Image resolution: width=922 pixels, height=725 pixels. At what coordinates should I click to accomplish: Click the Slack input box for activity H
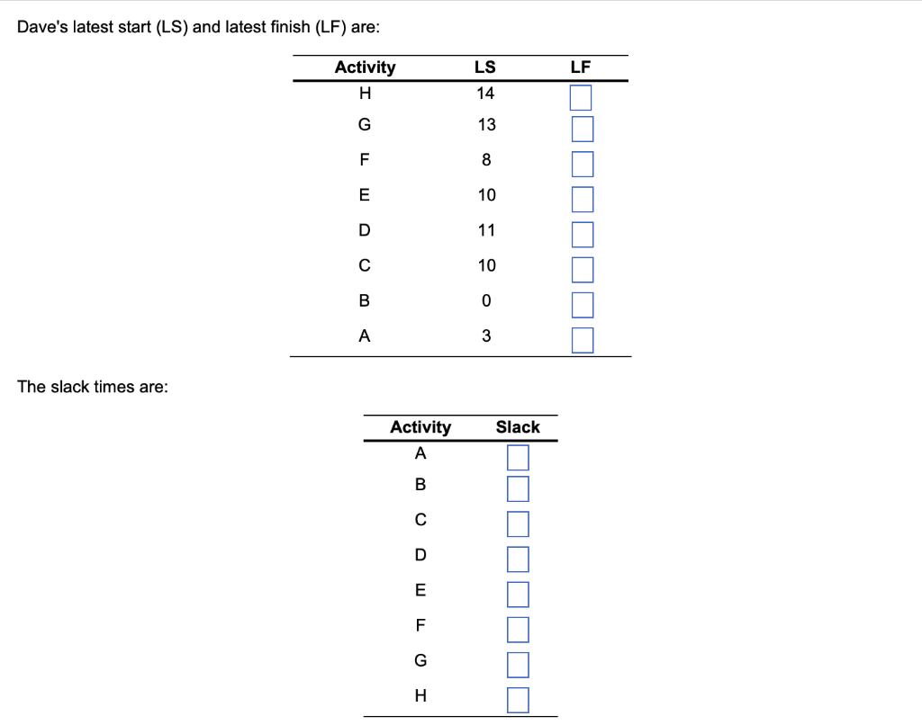tap(518, 699)
